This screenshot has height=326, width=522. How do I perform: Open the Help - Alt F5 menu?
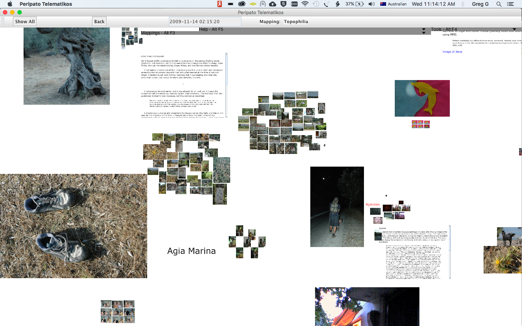[x=211, y=29]
